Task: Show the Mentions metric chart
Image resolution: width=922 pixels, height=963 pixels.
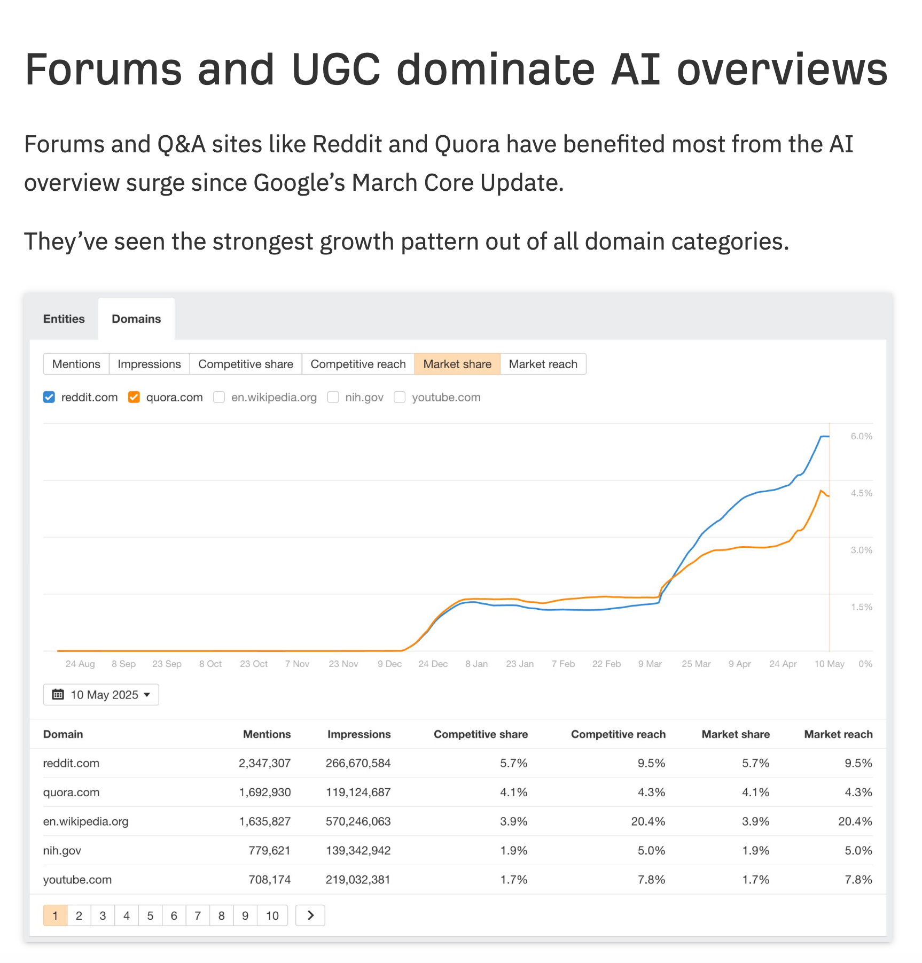Action: coord(76,364)
